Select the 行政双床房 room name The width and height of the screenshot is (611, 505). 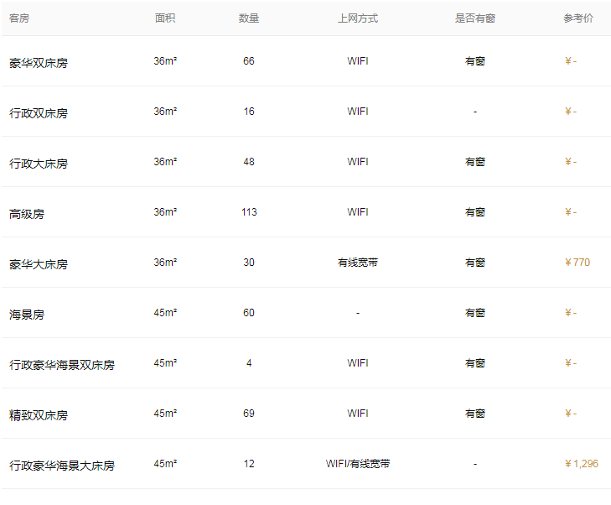[39, 112]
